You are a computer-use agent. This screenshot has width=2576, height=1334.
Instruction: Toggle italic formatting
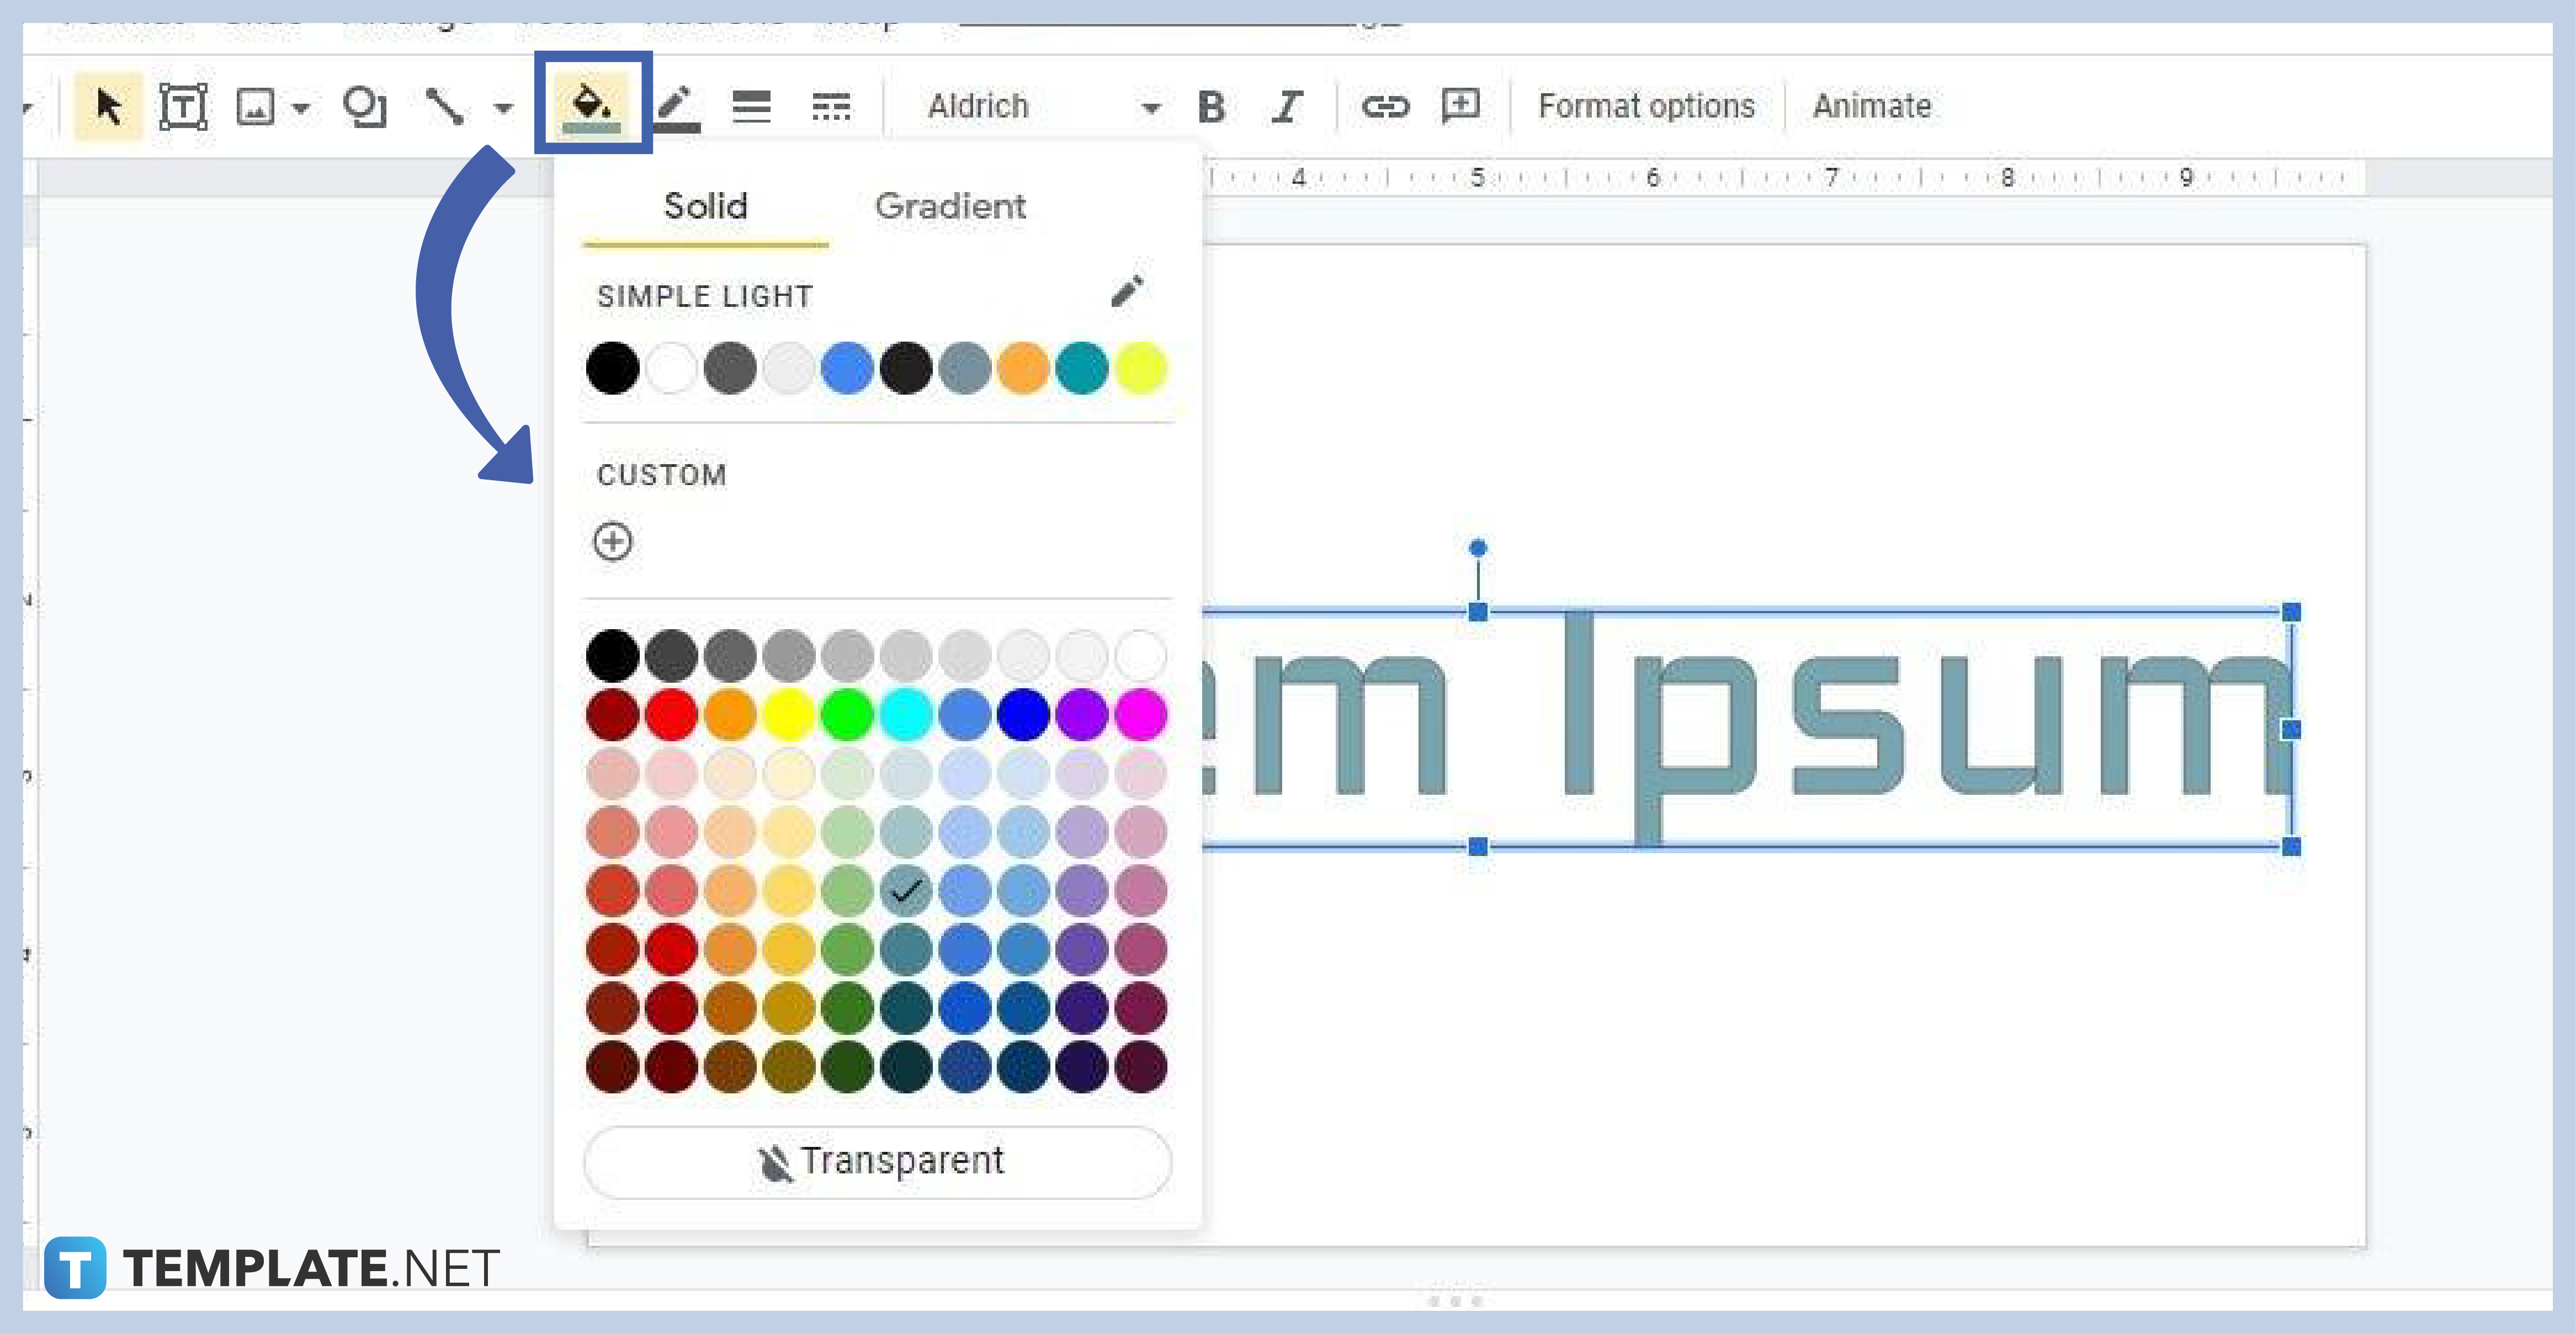click(1287, 105)
